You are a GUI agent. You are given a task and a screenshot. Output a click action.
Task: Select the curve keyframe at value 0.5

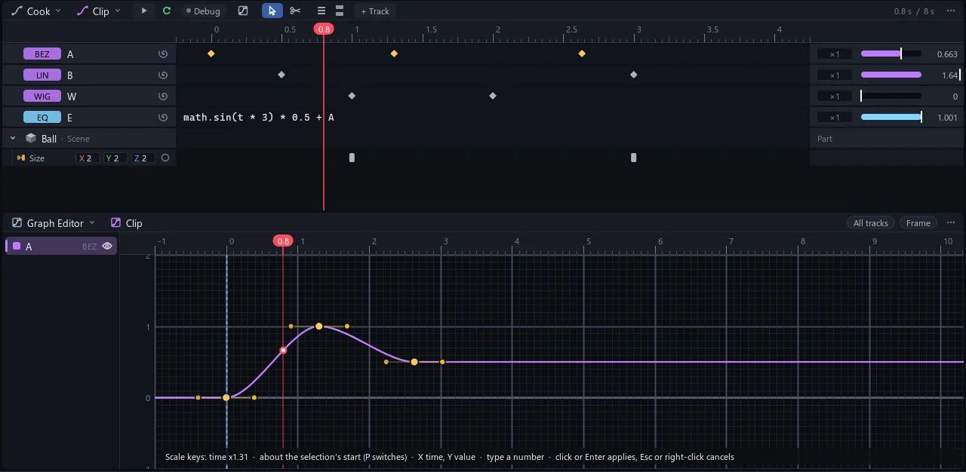[414, 363]
